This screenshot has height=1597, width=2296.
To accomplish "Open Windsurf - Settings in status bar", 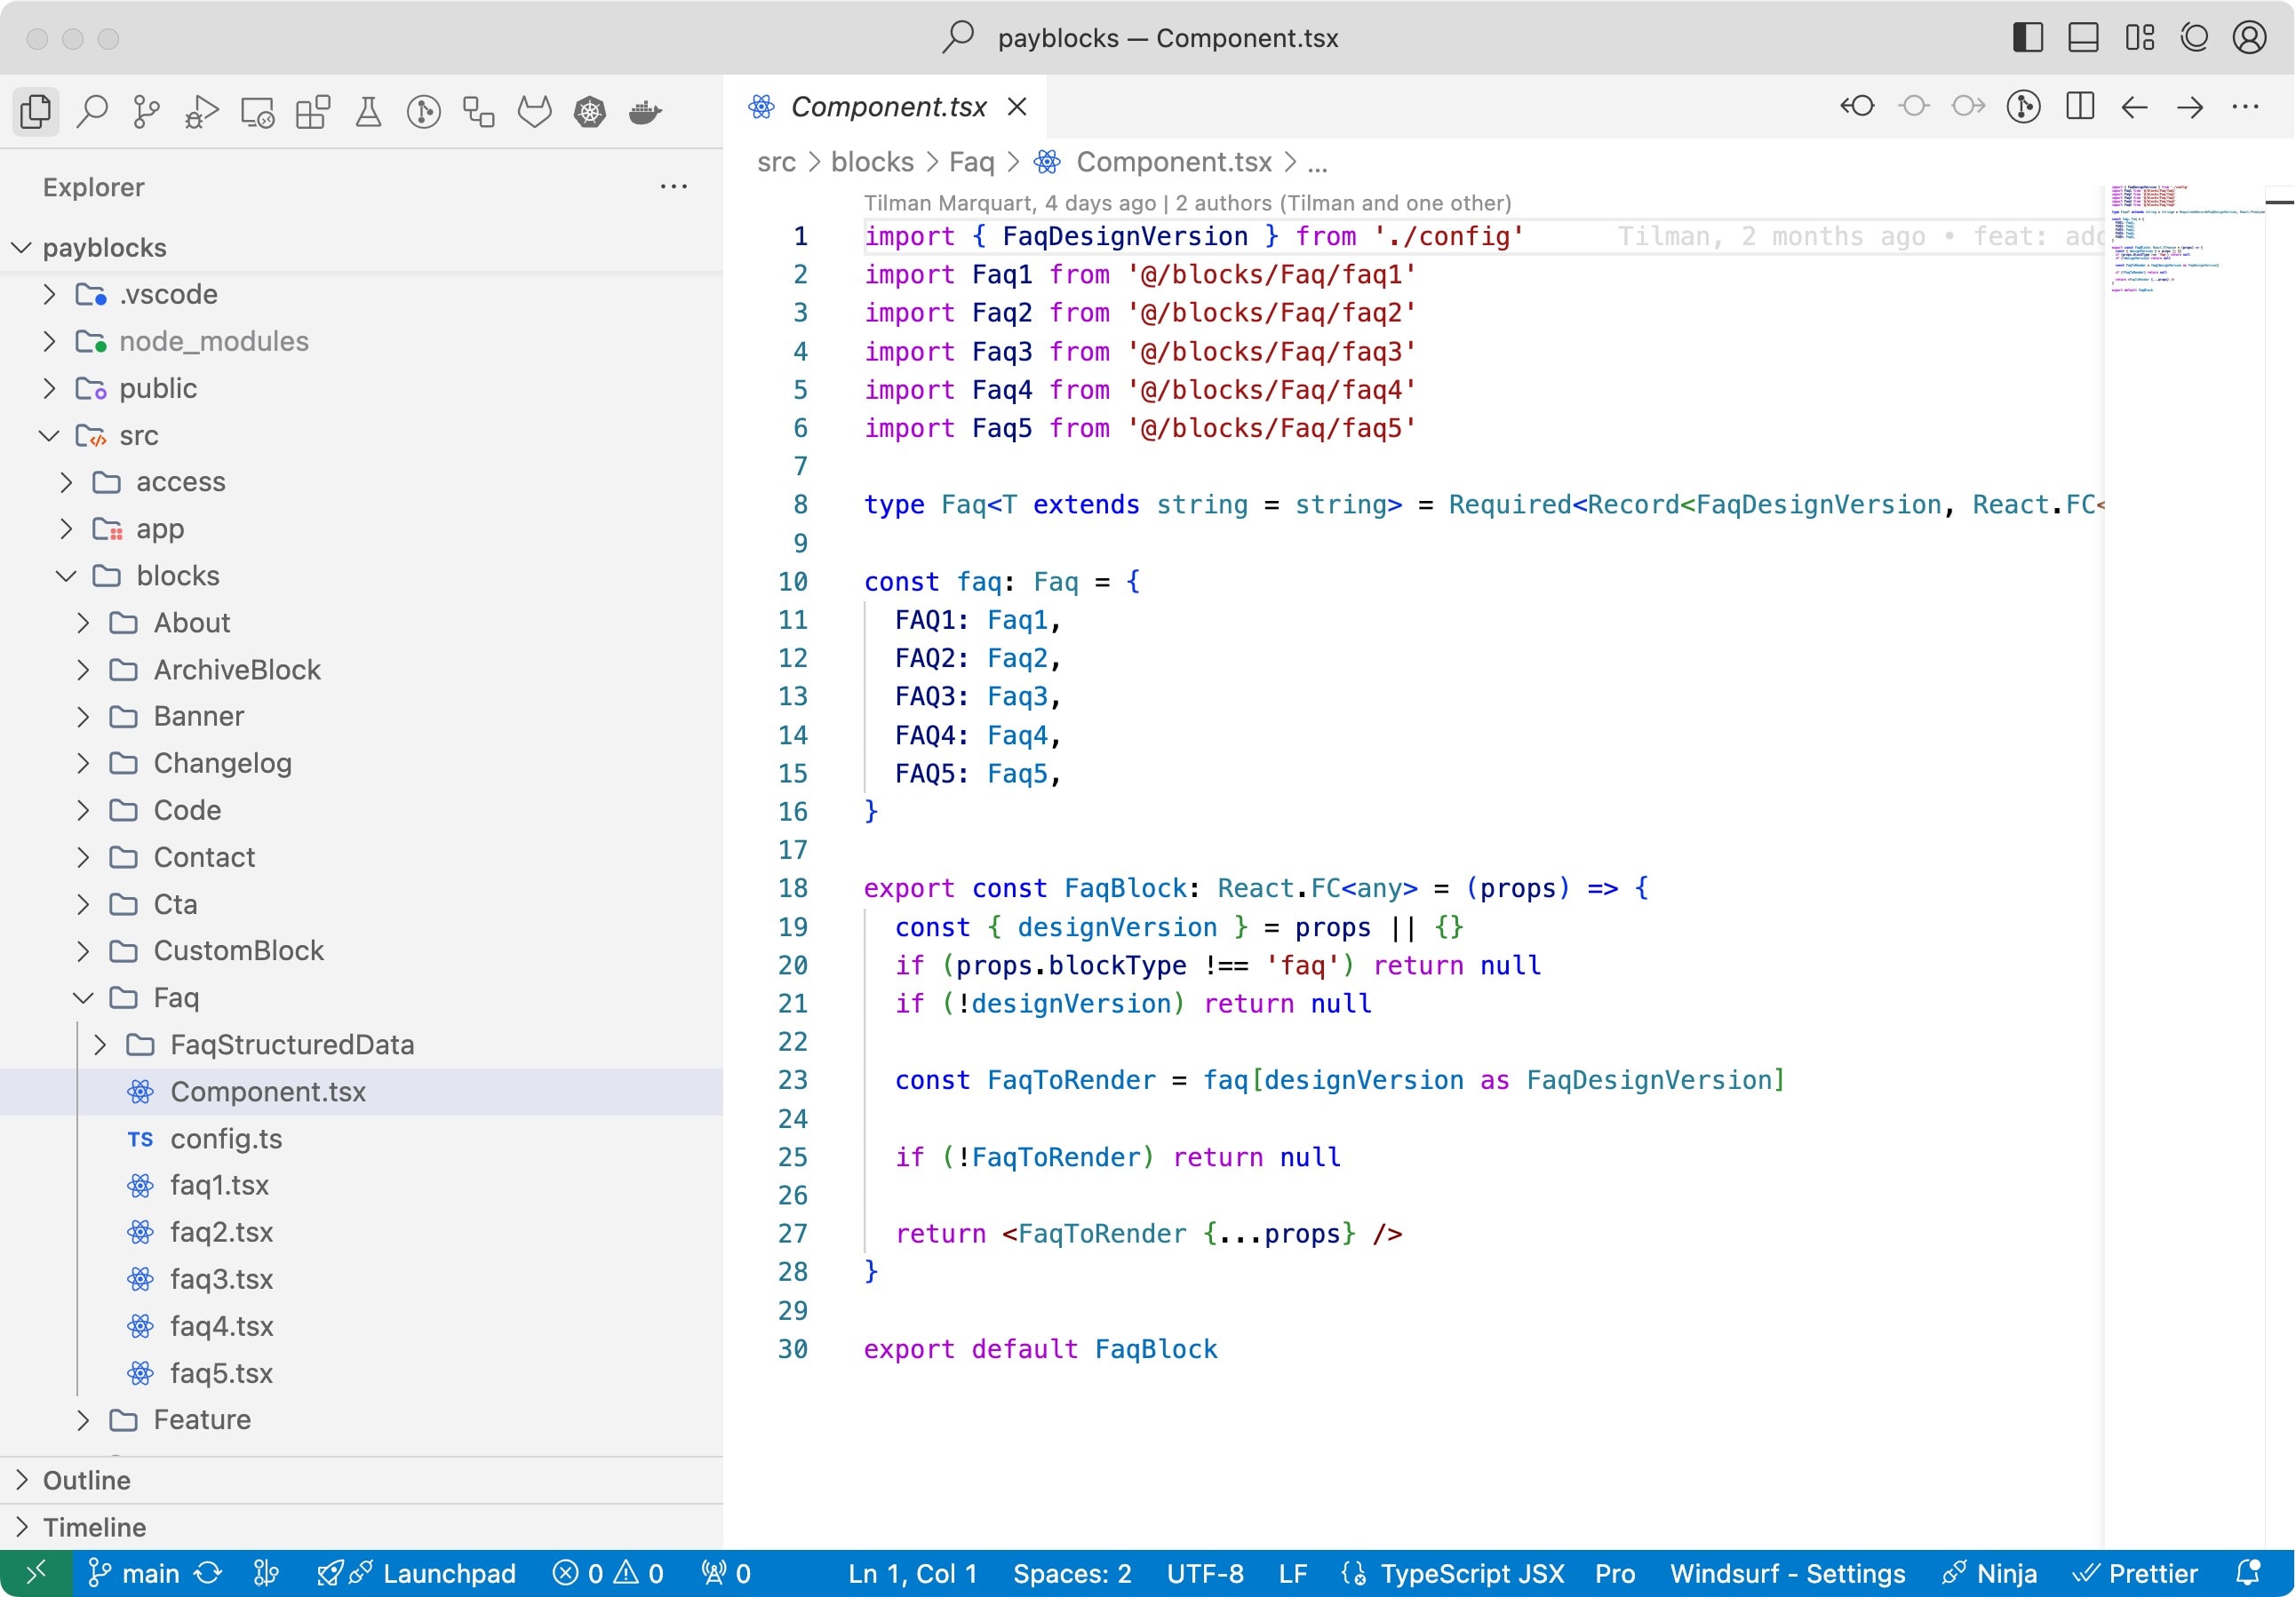I will point(1787,1573).
